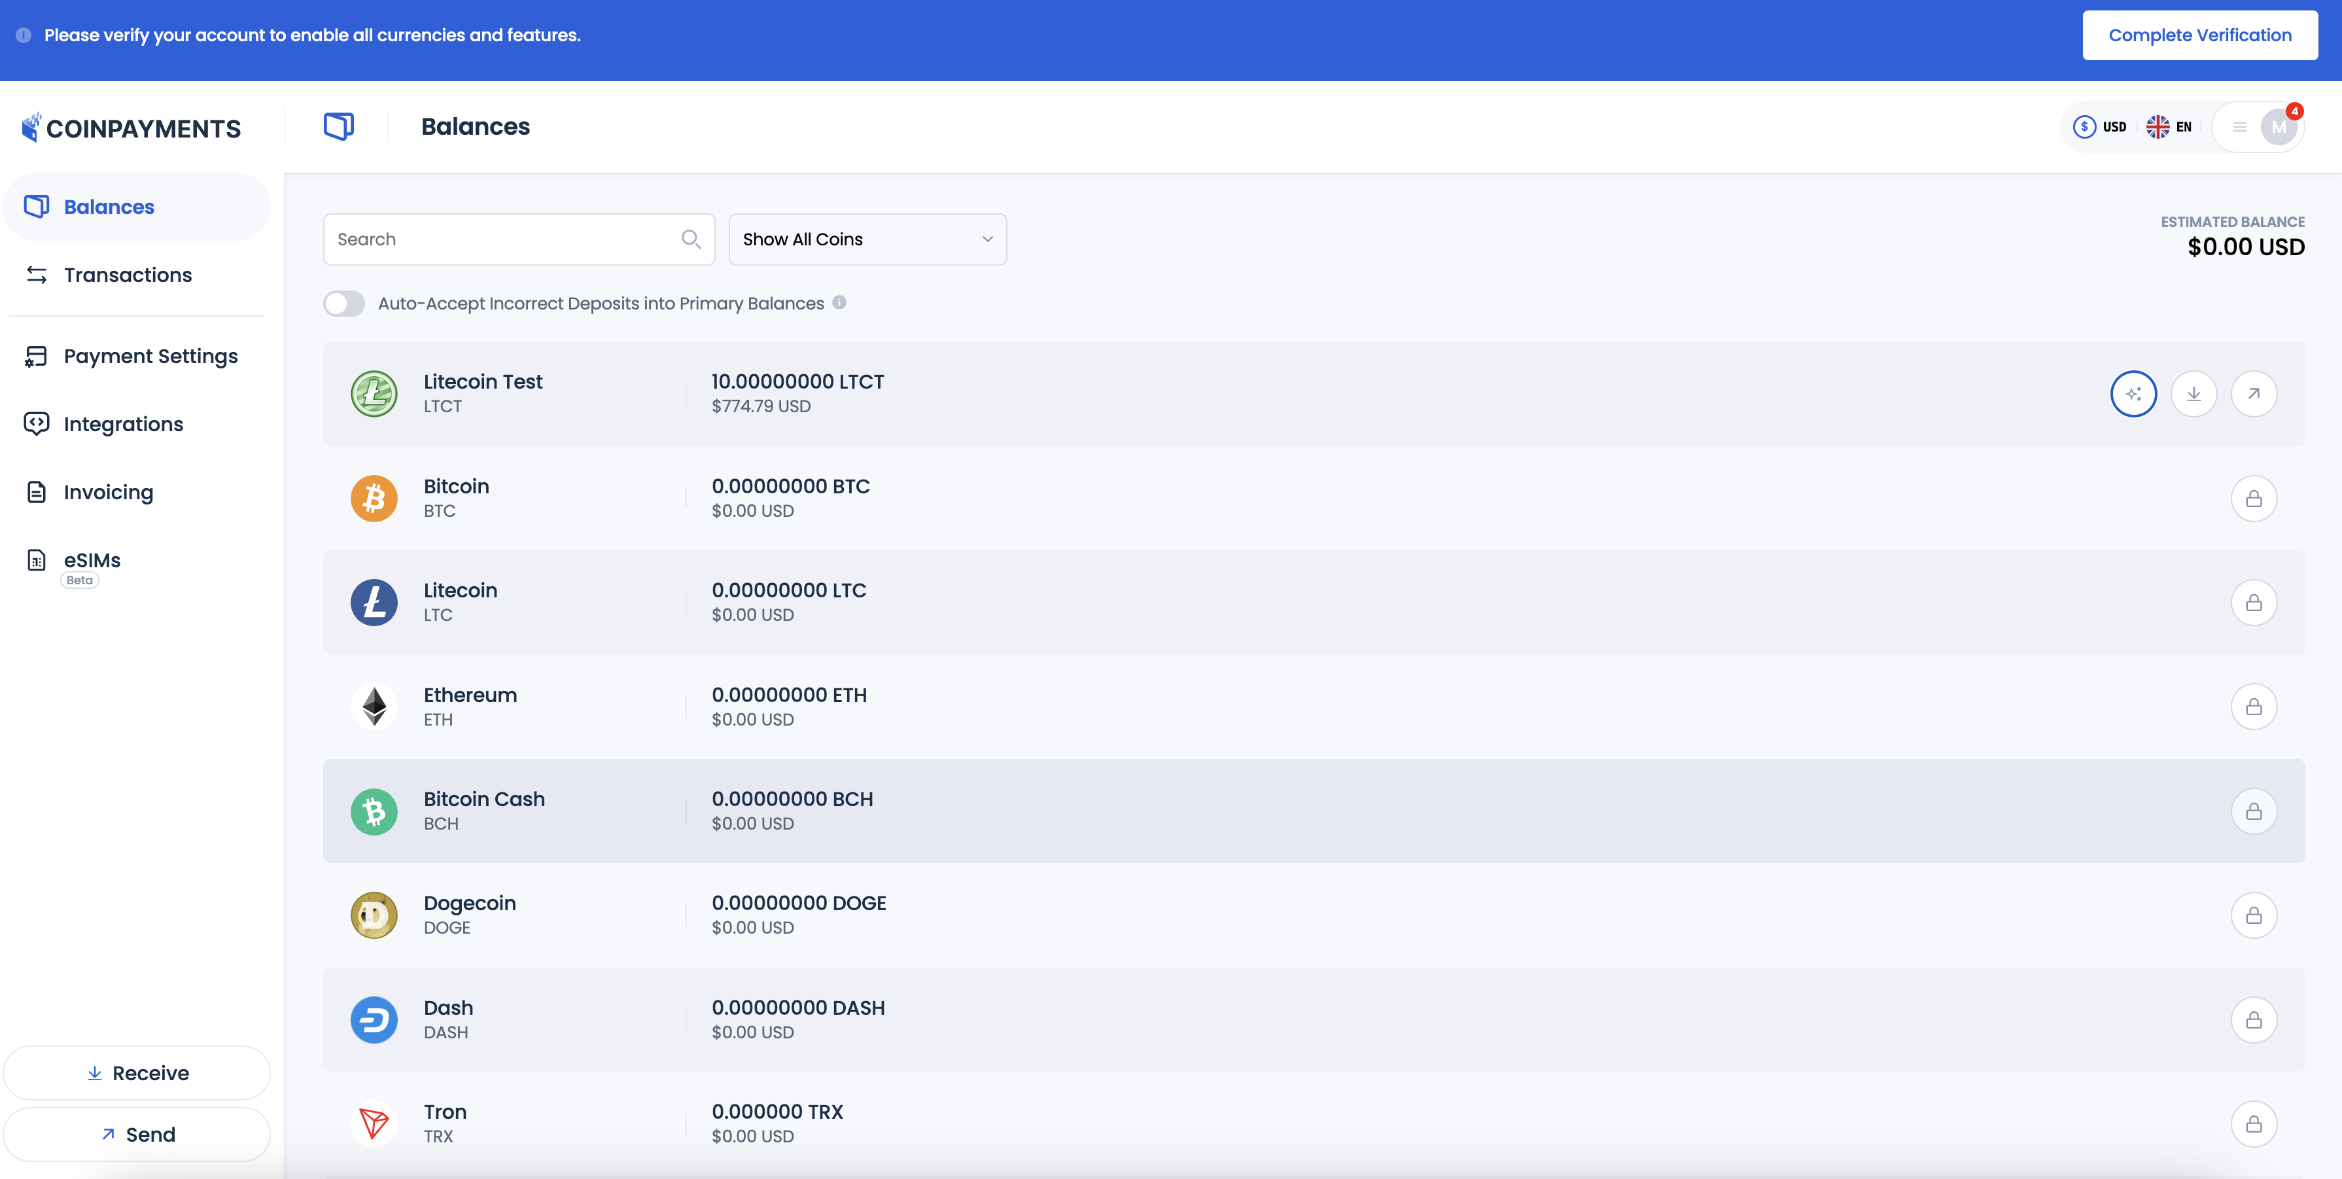Click into the Search coins field
2342x1179 pixels.
point(500,239)
